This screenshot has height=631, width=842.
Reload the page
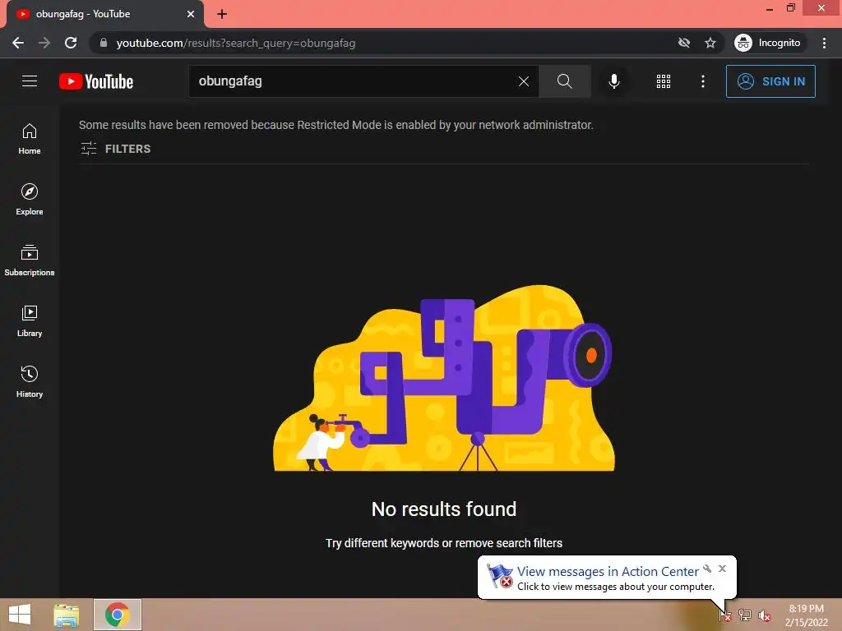71,43
